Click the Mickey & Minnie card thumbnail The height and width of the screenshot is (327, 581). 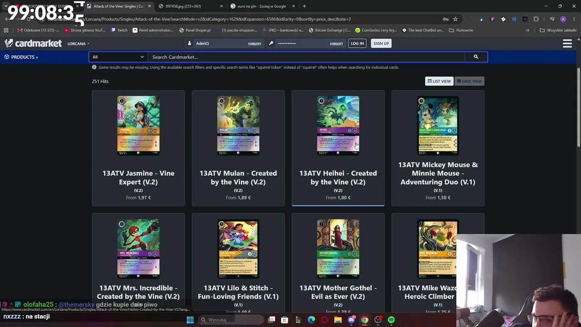438,125
